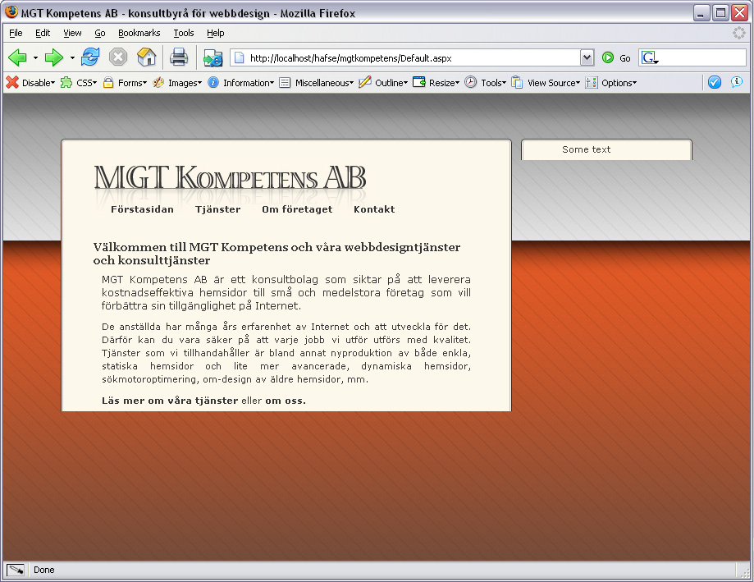Click the Forms padlock icon

tap(108, 82)
